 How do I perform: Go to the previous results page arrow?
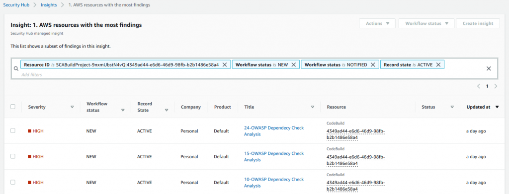[479, 86]
